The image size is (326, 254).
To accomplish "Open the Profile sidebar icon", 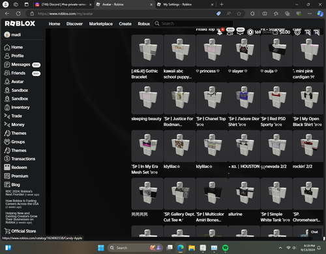I will click(7, 56).
